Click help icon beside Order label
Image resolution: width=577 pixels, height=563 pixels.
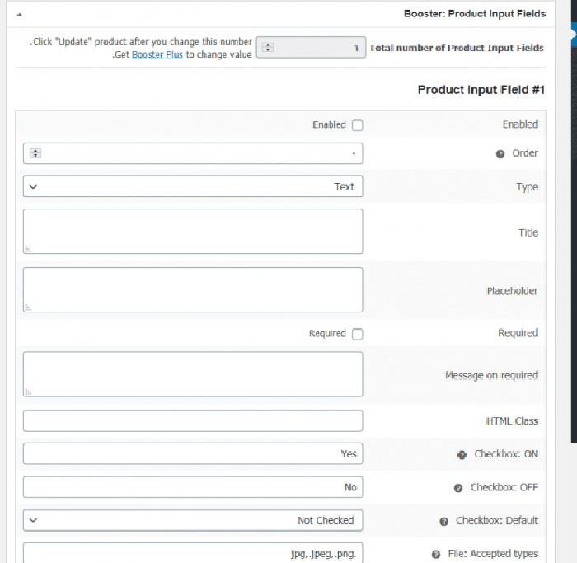click(x=500, y=154)
